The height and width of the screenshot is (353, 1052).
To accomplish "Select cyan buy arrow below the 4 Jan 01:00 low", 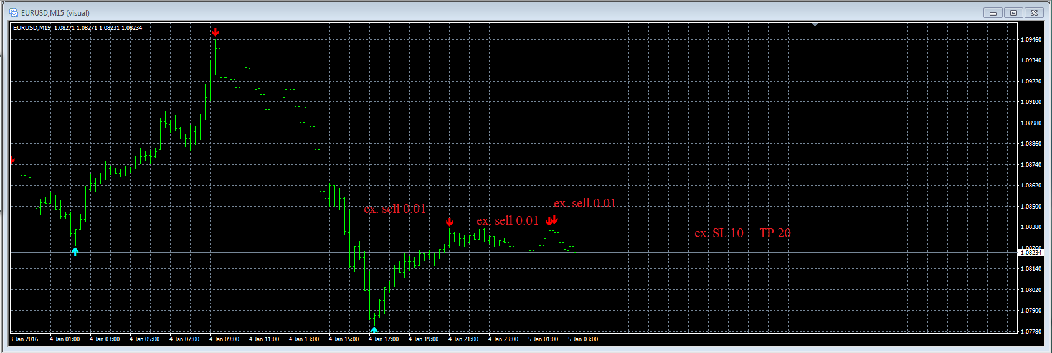I will [x=75, y=252].
